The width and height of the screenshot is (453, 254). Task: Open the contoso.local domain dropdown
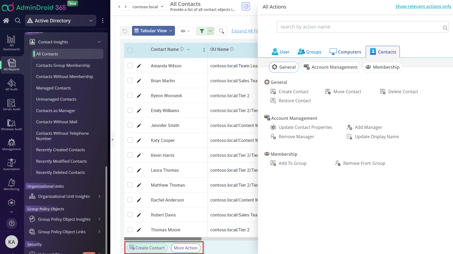pos(148,7)
